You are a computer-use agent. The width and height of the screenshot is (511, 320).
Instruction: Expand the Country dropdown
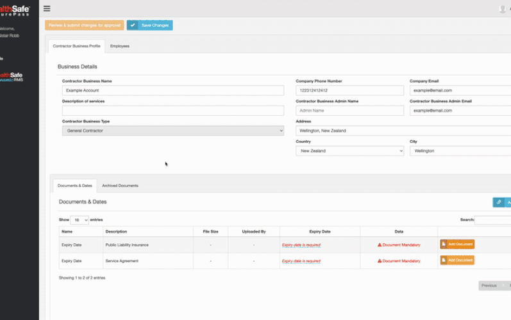coord(349,151)
